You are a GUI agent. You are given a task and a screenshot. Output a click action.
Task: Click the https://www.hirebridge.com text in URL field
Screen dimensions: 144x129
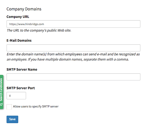26,24
